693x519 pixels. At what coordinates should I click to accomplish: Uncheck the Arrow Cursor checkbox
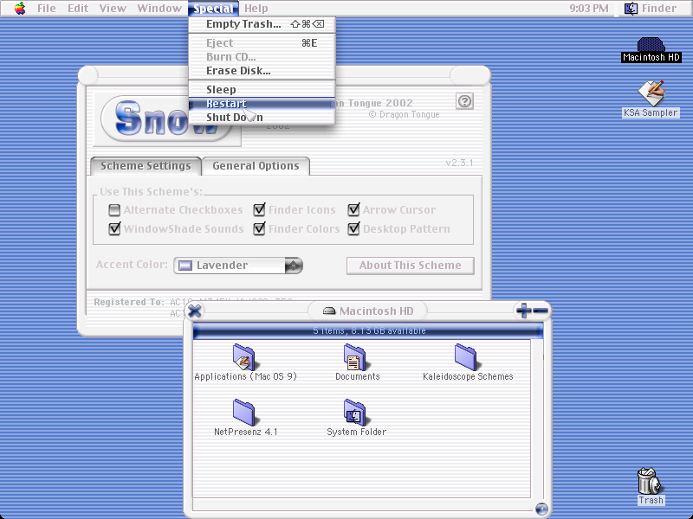pyautogui.click(x=353, y=209)
